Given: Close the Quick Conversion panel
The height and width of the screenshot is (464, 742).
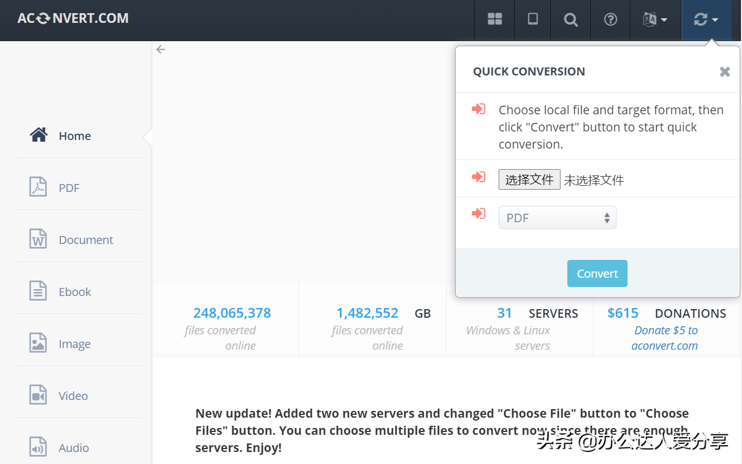Looking at the screenshot, I should [725, 71].
